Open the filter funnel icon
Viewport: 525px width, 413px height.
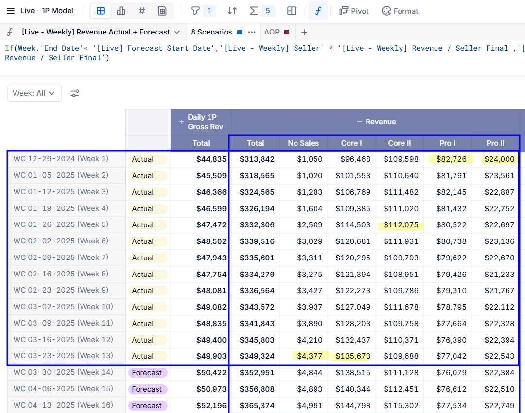(195, 11)
